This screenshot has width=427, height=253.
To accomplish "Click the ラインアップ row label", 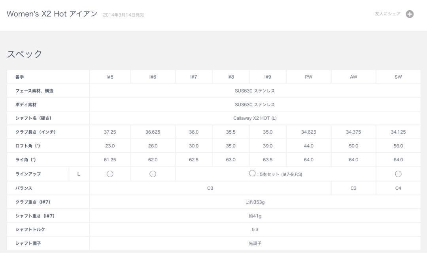I will click(28, 174).
